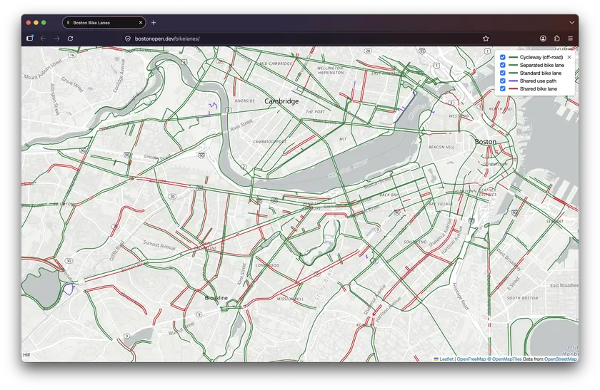The image size is (600, 390).
Task: Click the purple Shared use path swatch
Action: 513,81
